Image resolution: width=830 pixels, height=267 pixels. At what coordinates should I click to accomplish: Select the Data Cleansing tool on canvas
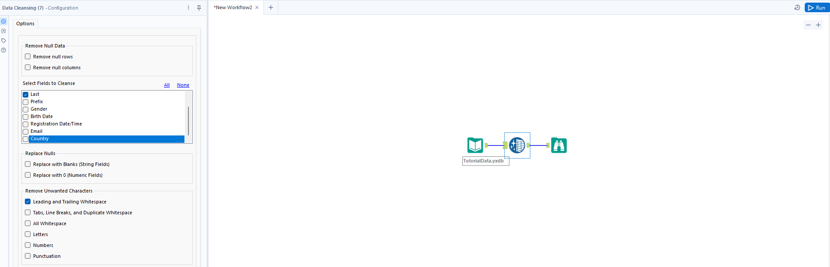coord(517,145)
